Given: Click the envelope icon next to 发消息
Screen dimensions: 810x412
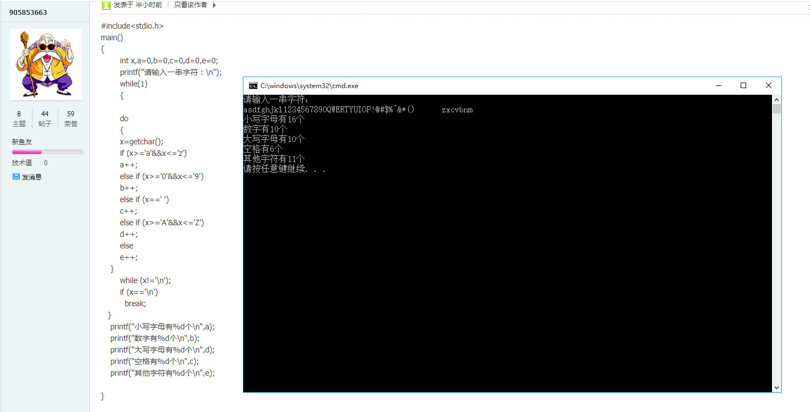Looking at the screenshot, I should (16, 177).
